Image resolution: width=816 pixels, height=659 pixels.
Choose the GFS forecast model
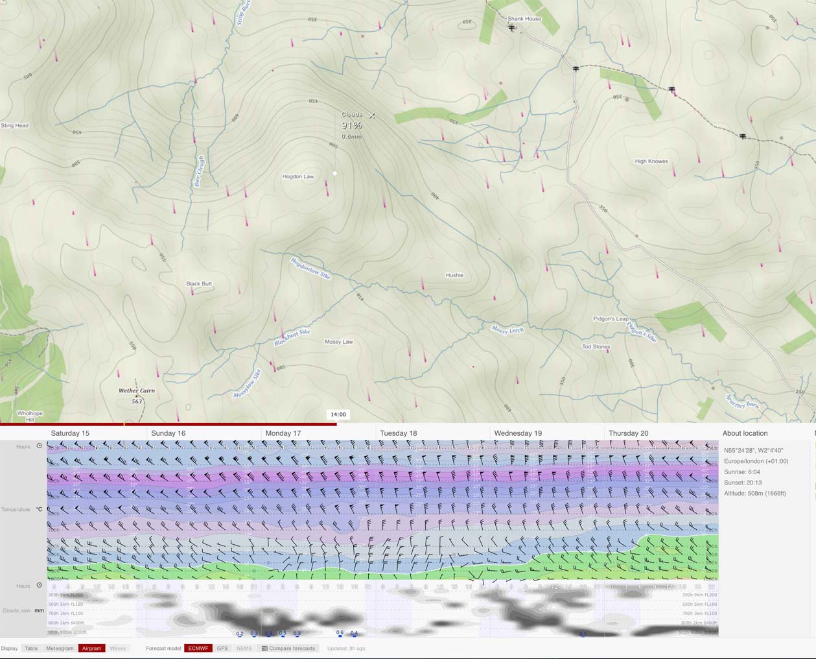[x=222, y=648]
